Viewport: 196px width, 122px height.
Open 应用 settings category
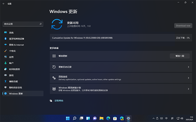tap(23, 57)
